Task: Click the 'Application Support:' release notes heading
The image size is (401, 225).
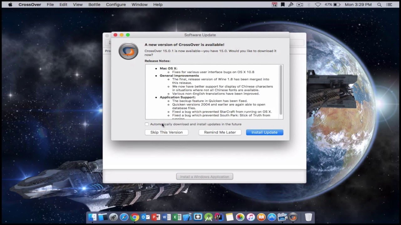Action: point(178,97)
